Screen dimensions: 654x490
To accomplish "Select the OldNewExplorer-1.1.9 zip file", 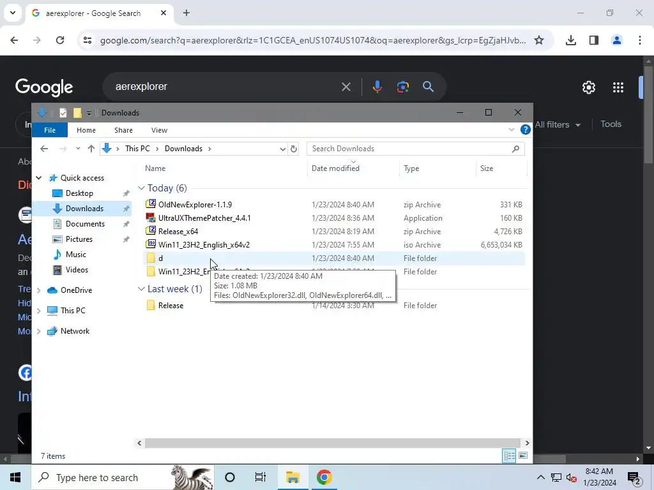I will 195,205.
